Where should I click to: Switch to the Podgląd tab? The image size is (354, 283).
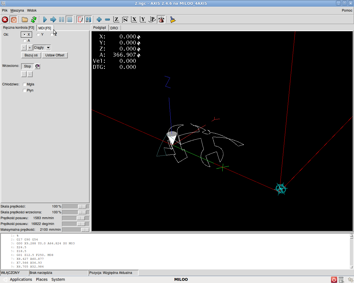pyautogui.click(x=100, y=28)
